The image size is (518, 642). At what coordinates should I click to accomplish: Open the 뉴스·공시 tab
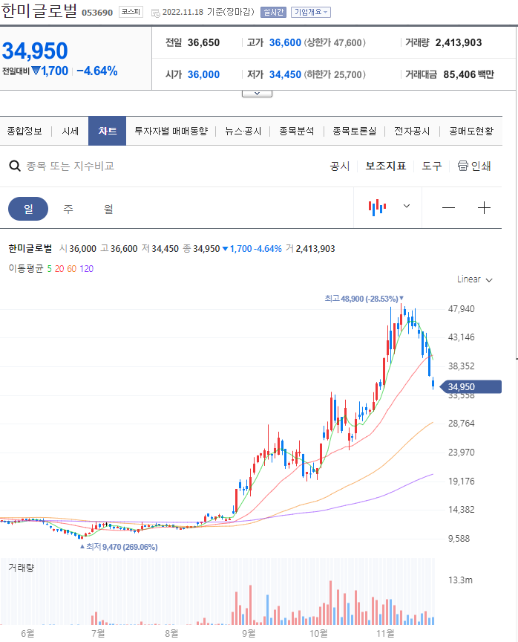click(243, 131)
